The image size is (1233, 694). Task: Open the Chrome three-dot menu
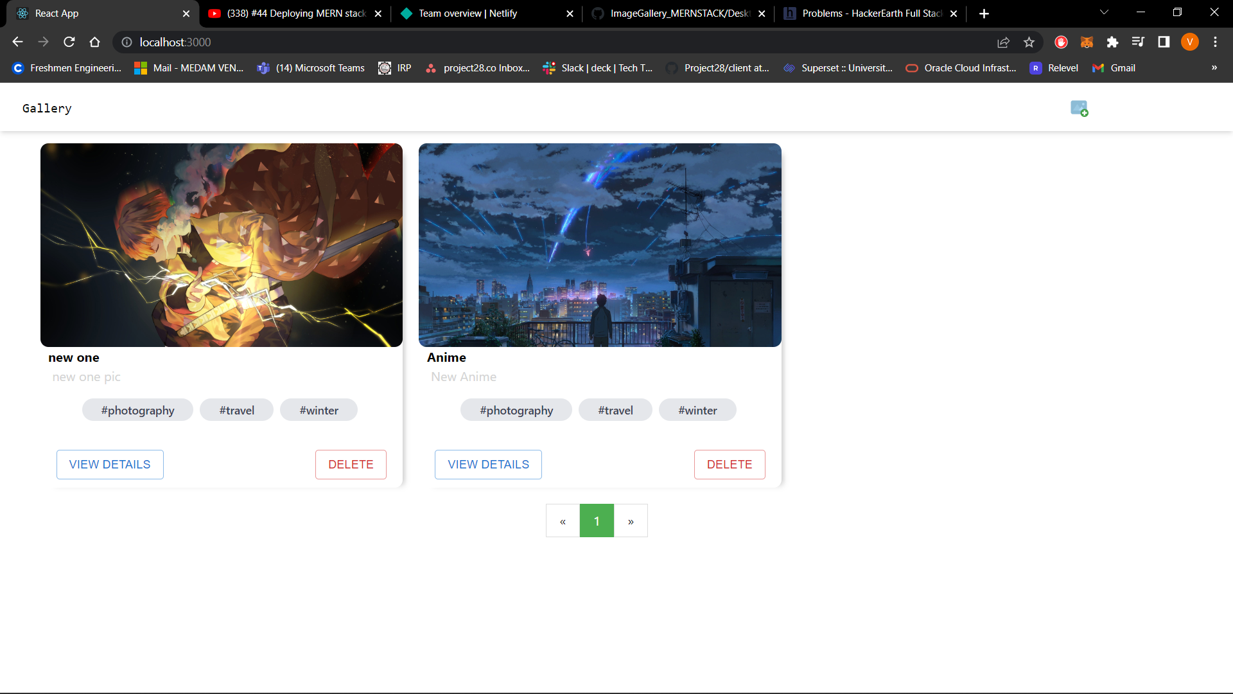pyautogui.click(x=1215, y=42)
